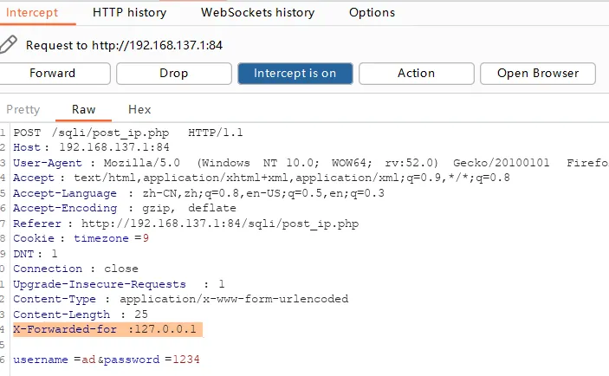Screen dimensions: 609x376
Task: Select the Raw view tab
Action: coord(84,109)
